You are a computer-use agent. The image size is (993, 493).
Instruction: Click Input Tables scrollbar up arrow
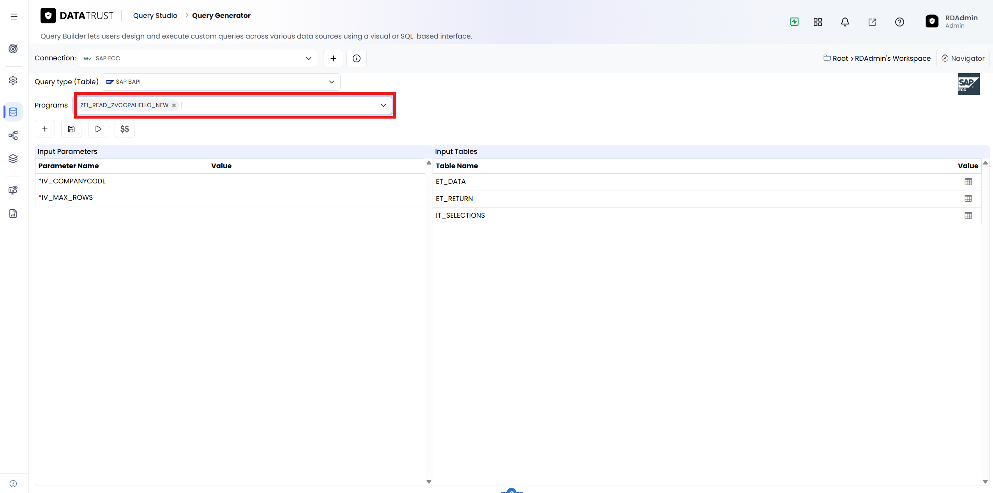click(985, 163)
